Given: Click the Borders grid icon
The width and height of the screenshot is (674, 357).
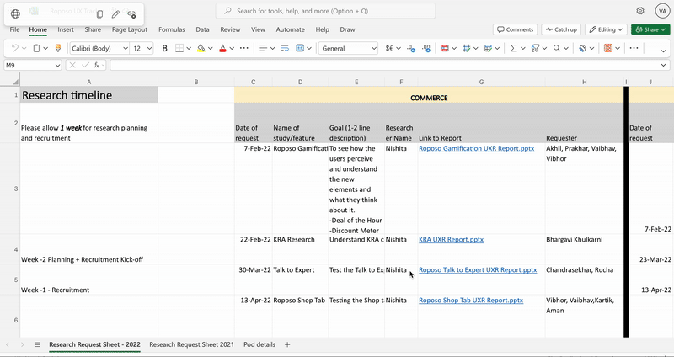Looking at the screenshot, I should click(179, 49).
